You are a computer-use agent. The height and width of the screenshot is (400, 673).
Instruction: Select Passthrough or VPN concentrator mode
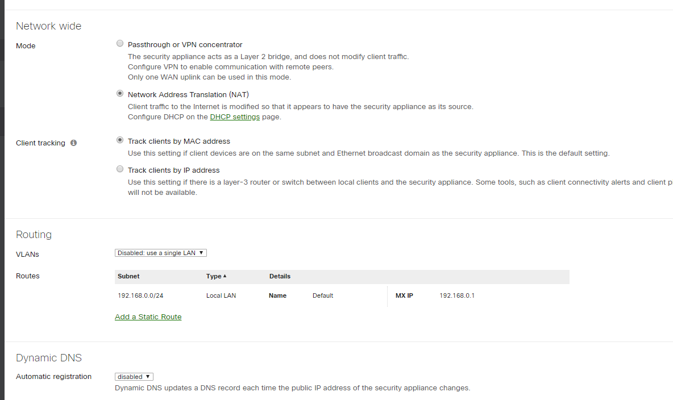click(119, 43)
